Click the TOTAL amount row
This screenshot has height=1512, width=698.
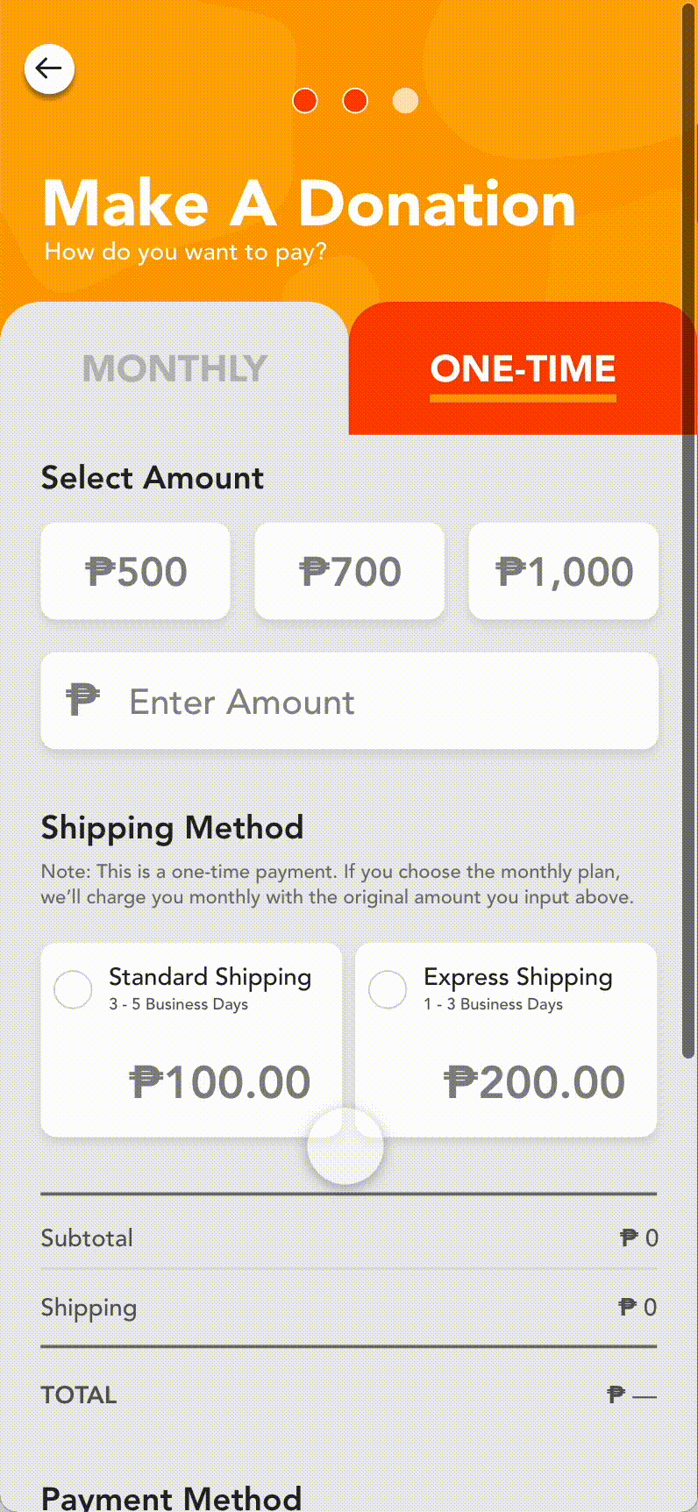349,1394
